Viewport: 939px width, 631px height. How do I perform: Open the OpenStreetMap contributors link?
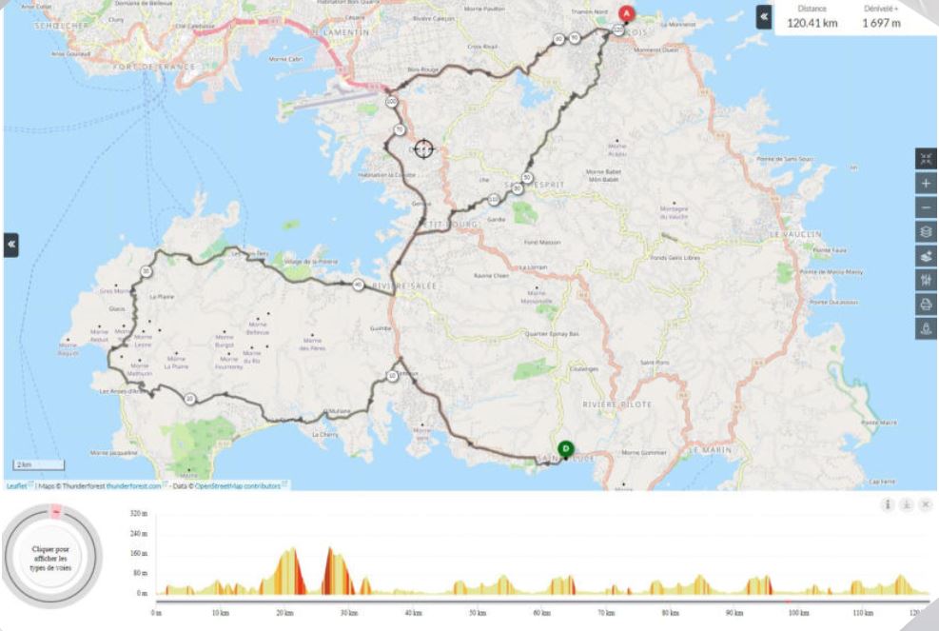click(x=238, y=486)
